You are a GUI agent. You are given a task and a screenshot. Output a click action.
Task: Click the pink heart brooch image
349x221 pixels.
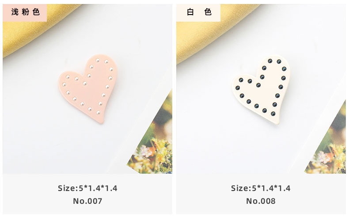pos(88,89)
